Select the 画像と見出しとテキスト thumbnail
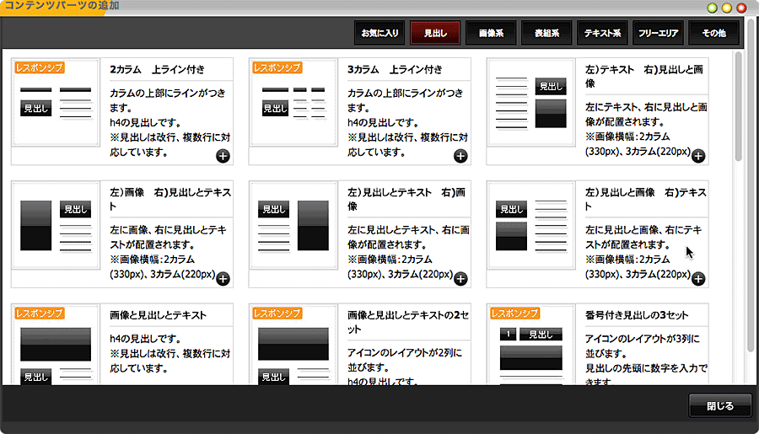The width and height of the screenshot is (759, 434). pyautogui.click(x=57, y=345)
